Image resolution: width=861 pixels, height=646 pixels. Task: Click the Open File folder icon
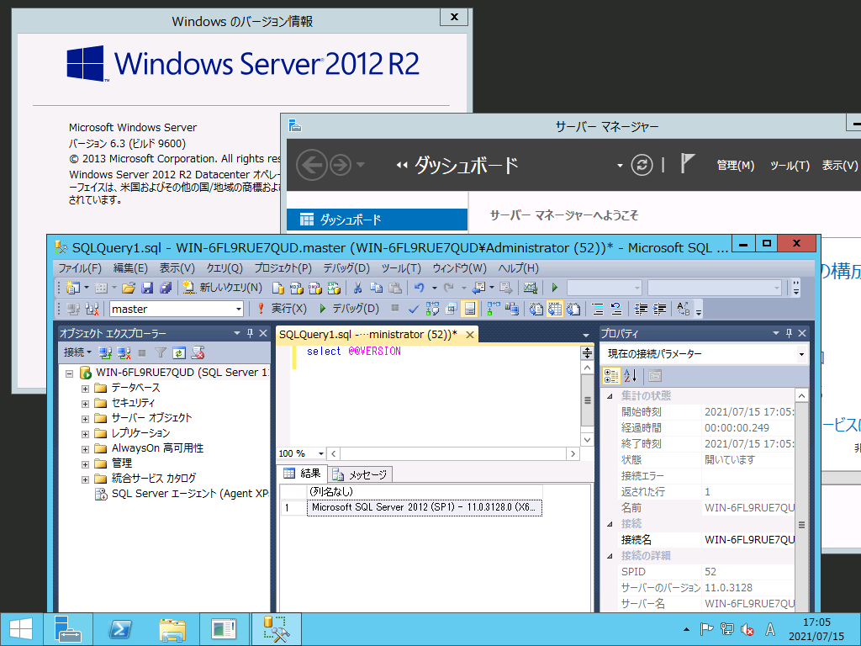tap(128, 288)
